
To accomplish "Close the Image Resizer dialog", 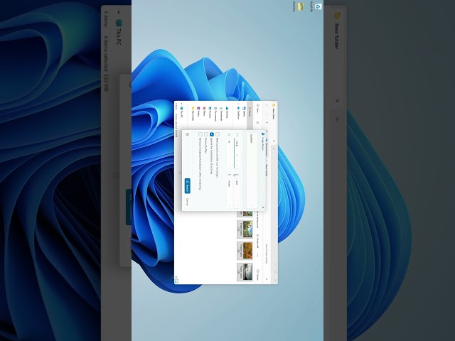I will [263, 207].
